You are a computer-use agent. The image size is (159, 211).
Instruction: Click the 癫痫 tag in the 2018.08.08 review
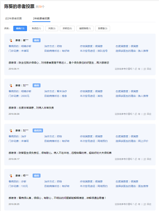37,85
